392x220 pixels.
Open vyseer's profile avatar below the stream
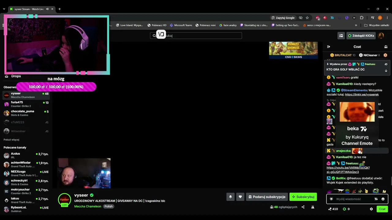coord(64,200)
